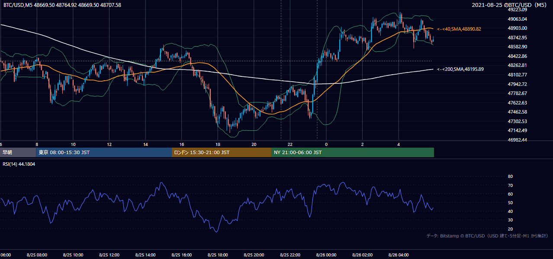Click the 8/25 08:00 time axis label

(x=37, y=255)
